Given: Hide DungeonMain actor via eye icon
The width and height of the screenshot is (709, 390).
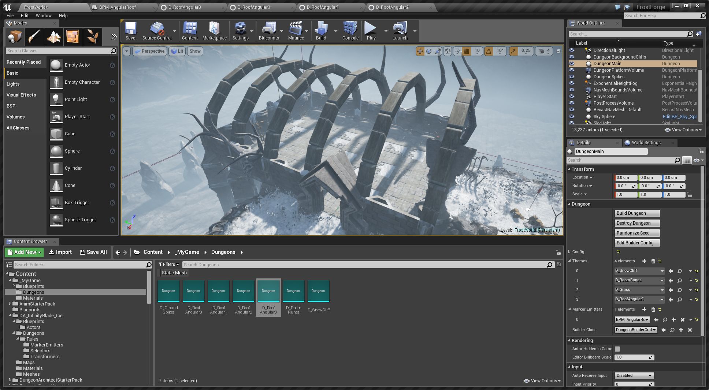Looking at the screenshot, I should coord(572,64).
